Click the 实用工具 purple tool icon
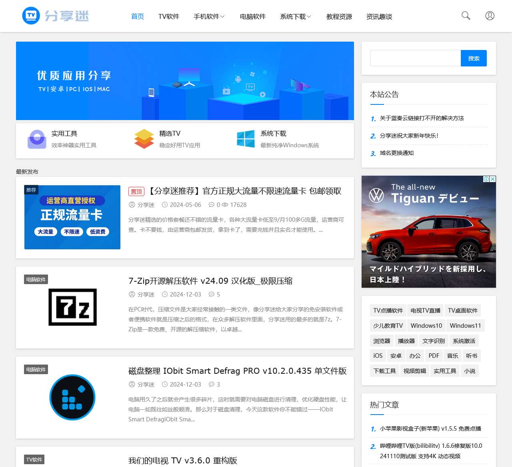The width and height of the screenshot is (512, 467). coord(37,139)
